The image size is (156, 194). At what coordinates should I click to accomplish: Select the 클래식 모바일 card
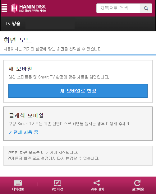tap(78, 124)
